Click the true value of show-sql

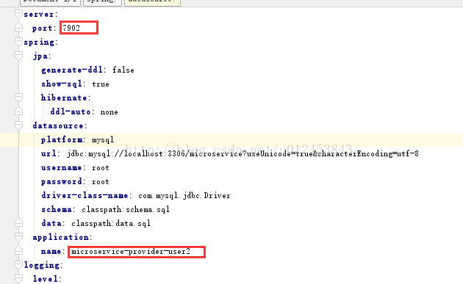(x=101, y=84)
